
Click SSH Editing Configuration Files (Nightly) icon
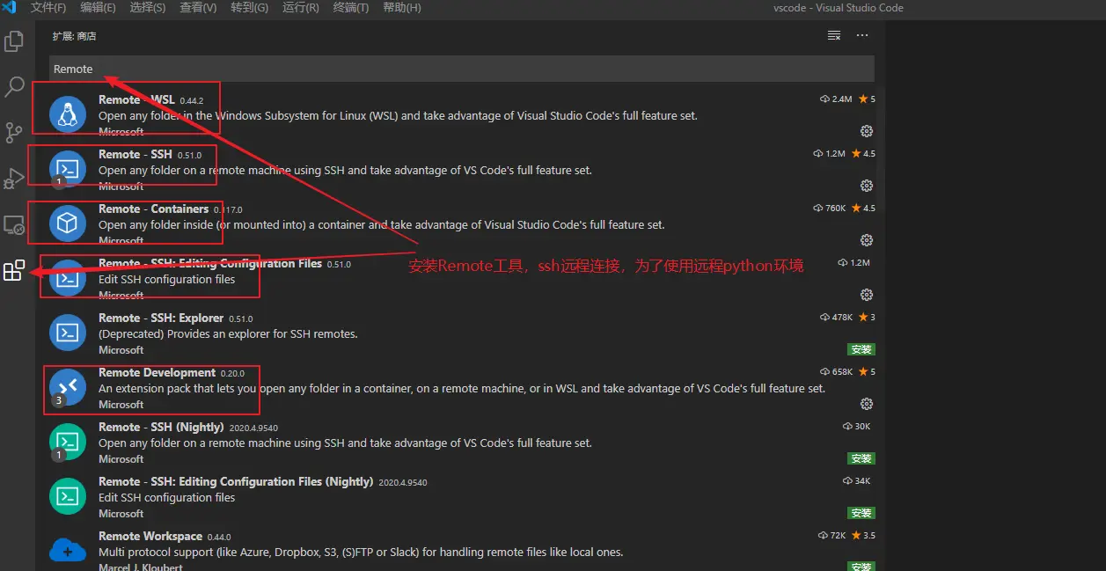[x=68, y=497]
